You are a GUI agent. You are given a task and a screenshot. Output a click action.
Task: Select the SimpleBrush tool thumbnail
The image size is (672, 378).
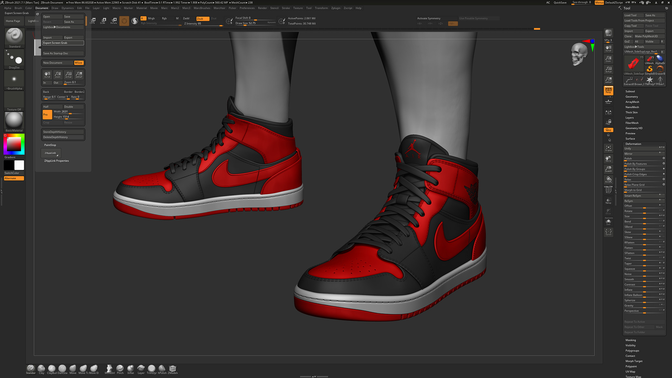tap(649, 70)
